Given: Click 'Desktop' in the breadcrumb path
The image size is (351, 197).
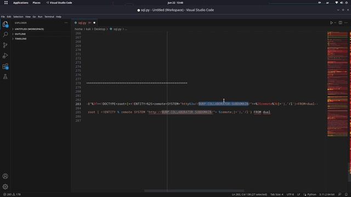Looking at the screenshot, I should click(x=100, y=29).
